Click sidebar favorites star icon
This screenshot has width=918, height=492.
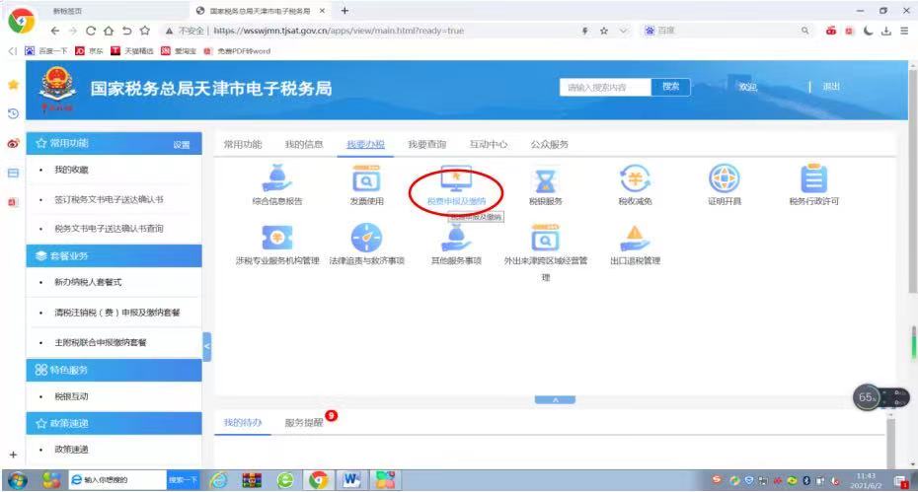[13, 85]
